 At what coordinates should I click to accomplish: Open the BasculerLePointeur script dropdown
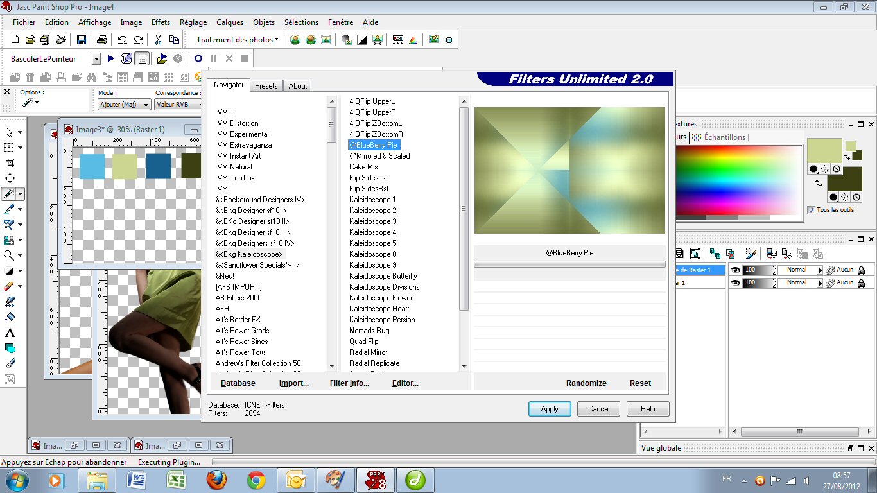[96, 58]
